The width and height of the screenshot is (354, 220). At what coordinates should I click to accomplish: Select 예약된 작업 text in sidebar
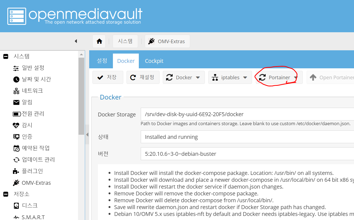pyautogui.click(x=36, y=148)
